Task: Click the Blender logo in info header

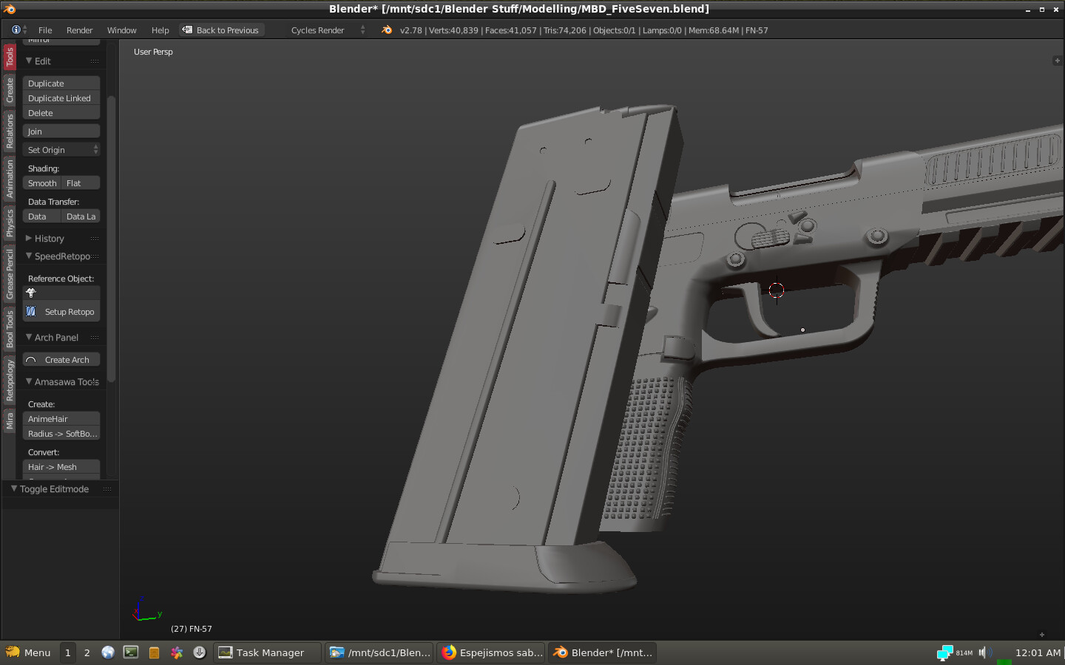Action: point(387,30)
